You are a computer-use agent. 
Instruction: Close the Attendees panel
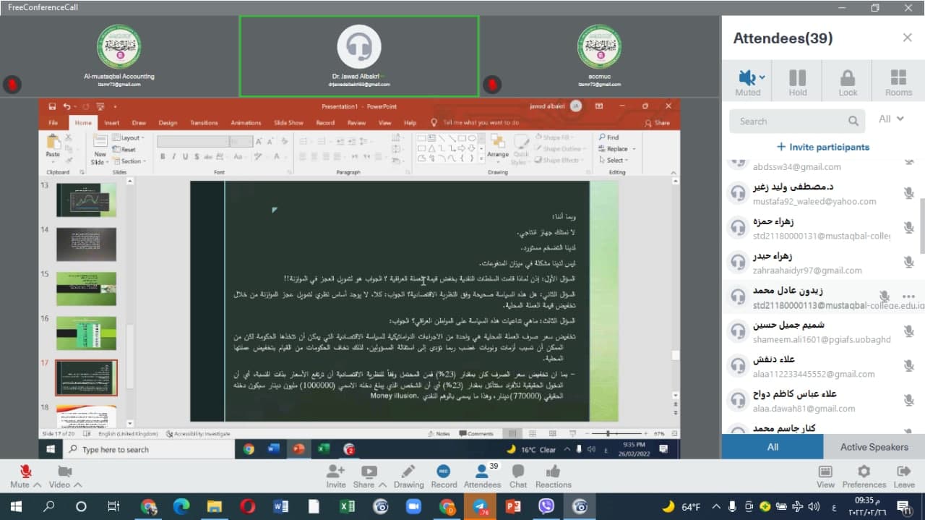[x=907, y=38]
